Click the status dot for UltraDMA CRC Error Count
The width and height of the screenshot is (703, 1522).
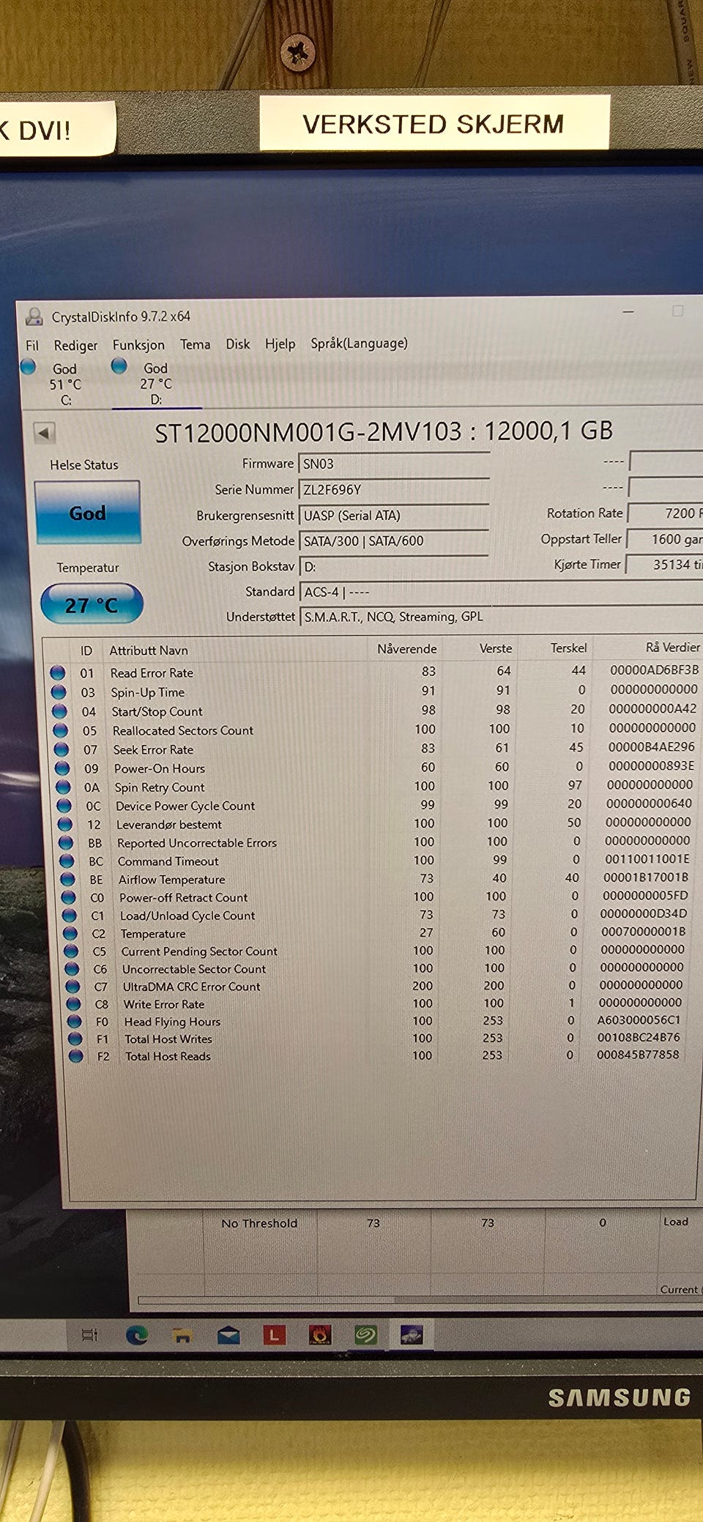tap(72, 987)
